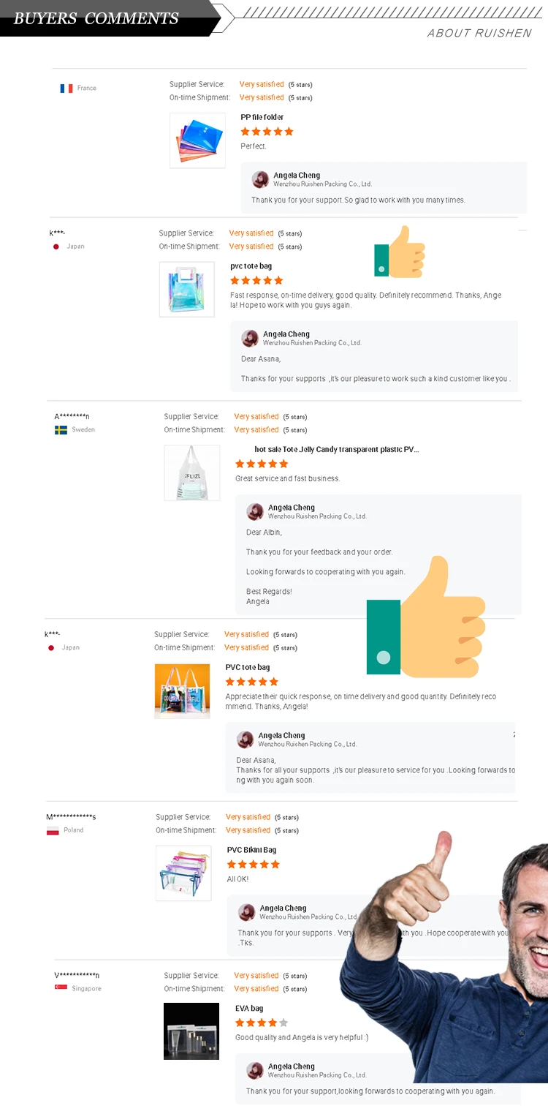Click the five-star rating under PP file folder
The width and height of the screenshot is (548, 1114).
click(x=267, y=132)
